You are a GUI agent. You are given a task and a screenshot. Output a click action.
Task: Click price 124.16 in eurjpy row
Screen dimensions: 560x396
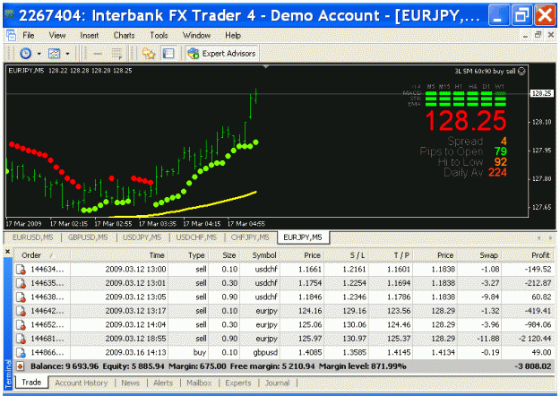pyautogui.click(x=310, y=311)
